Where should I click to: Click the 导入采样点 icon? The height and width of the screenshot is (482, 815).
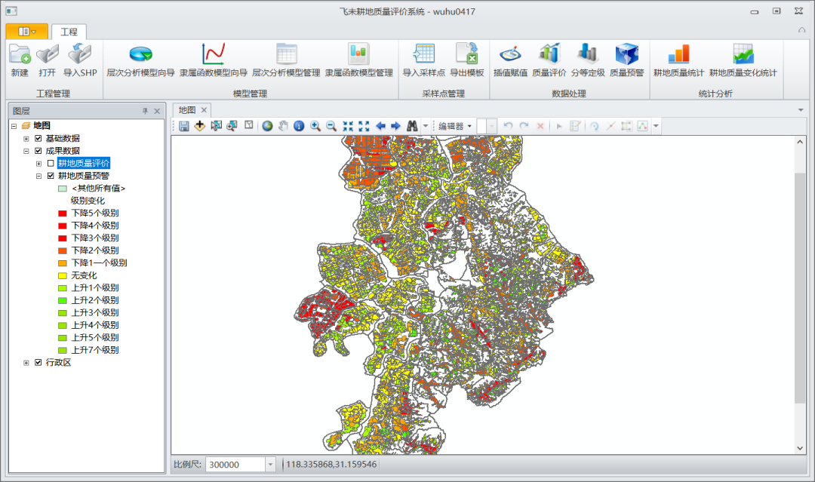coord(423,60)
